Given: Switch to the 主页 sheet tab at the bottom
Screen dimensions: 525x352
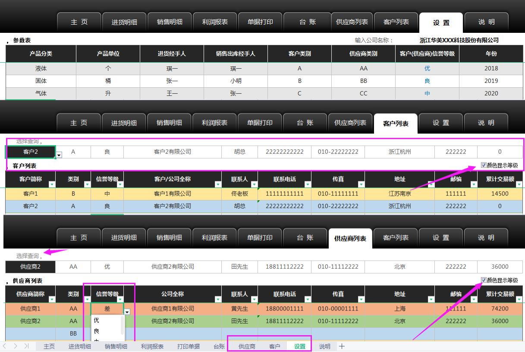Looking at the screenshot, I should tap(49, 346).
